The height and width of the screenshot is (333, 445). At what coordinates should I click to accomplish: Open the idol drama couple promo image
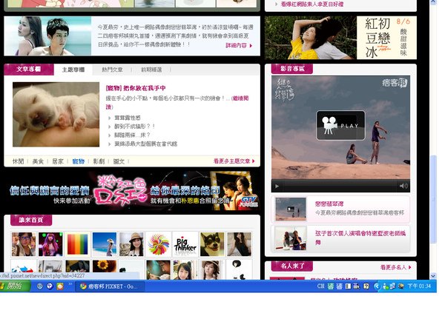(x=47, y=36)
